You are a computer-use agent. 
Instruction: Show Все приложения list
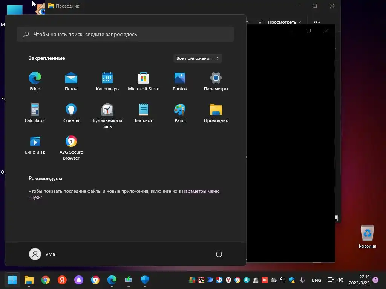198,58
